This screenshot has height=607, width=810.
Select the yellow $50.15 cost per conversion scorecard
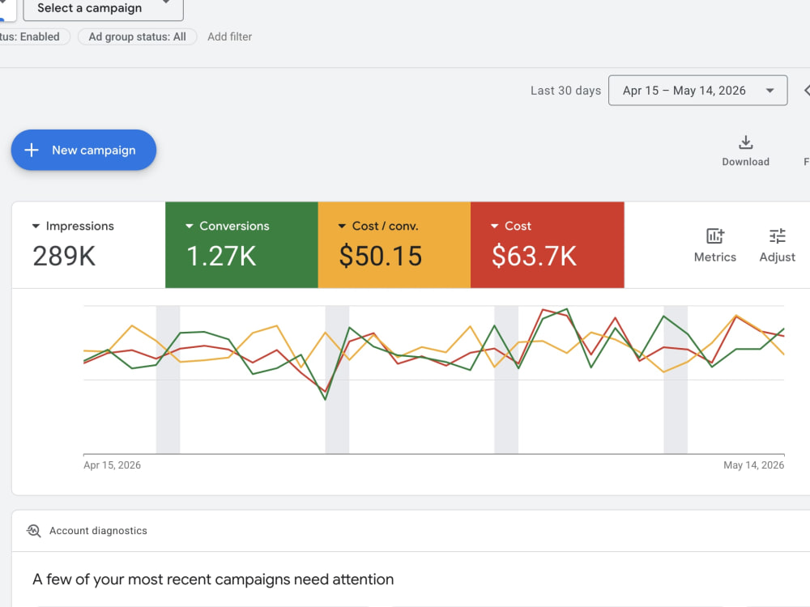tap(394, 244)
